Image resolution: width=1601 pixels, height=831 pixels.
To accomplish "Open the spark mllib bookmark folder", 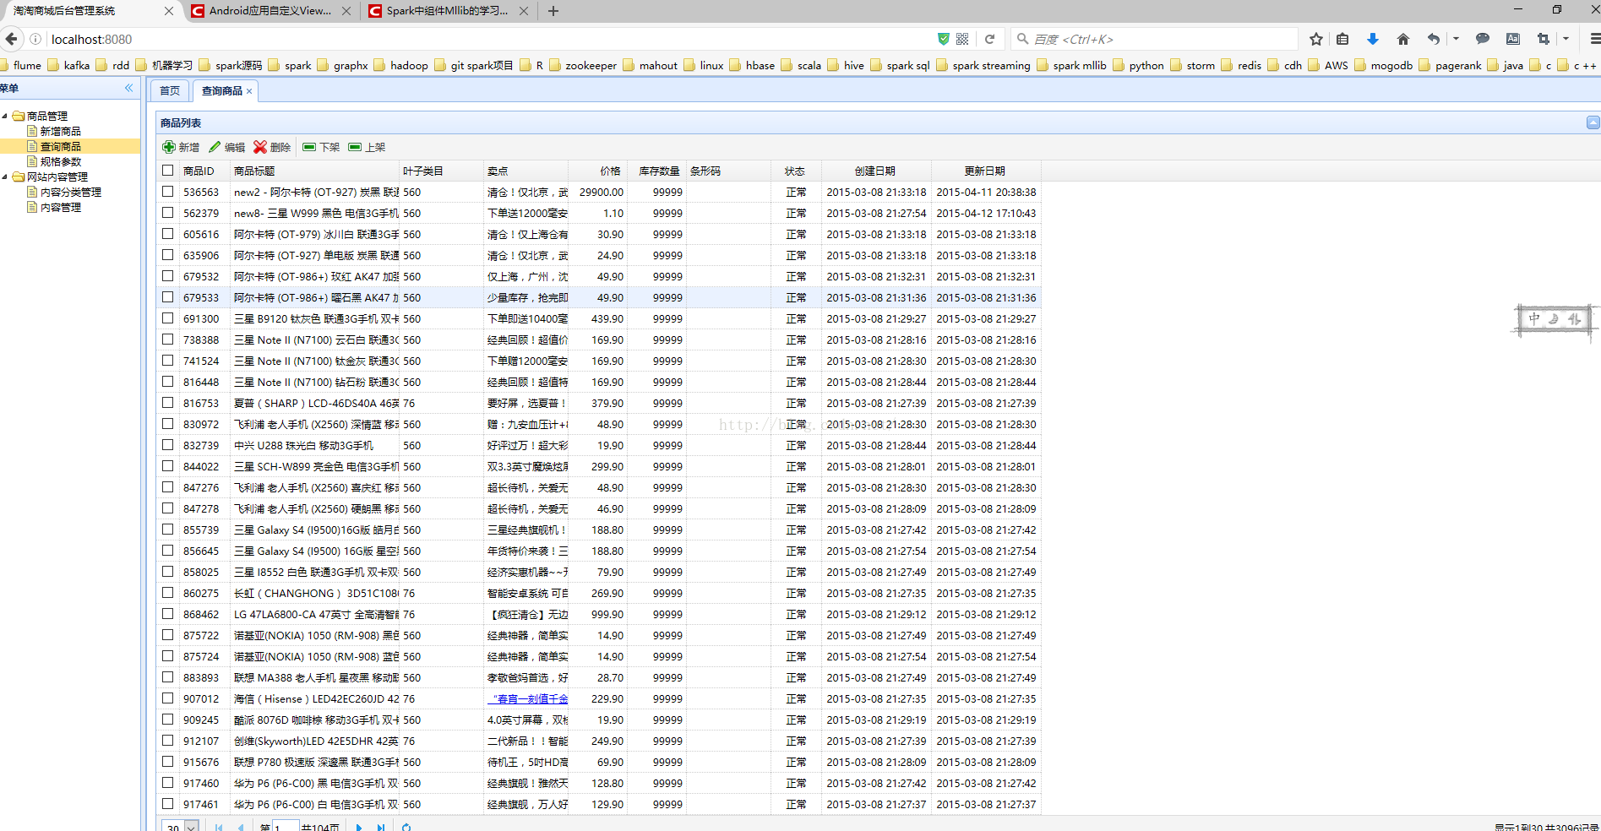I will click(1071, 65).
